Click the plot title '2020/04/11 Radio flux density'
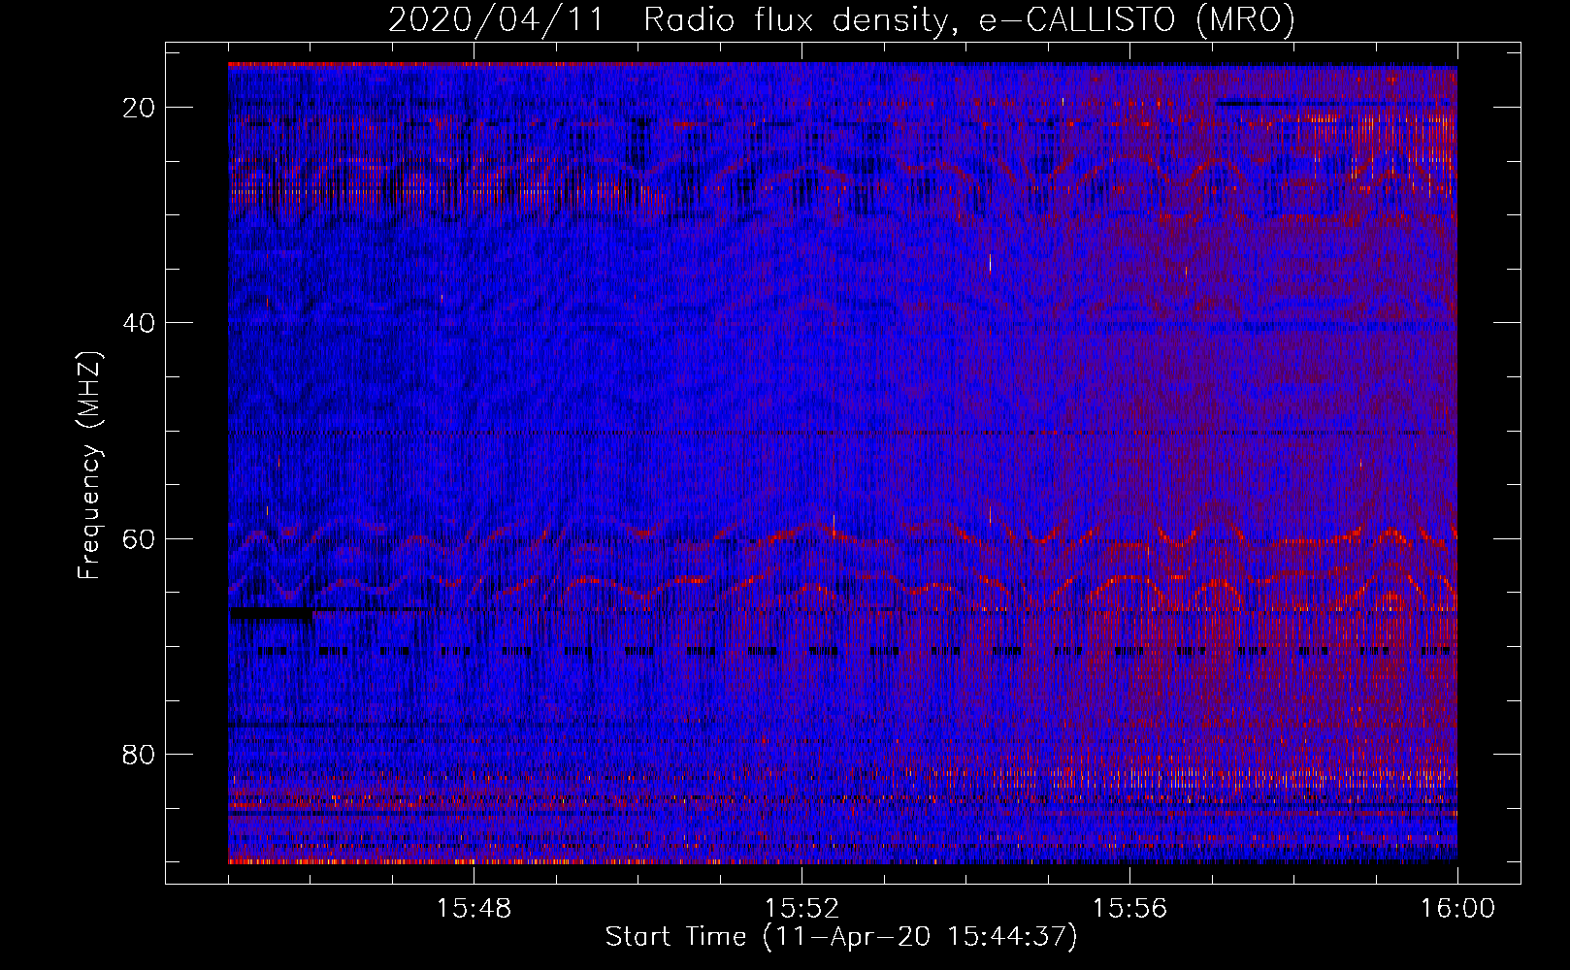This screenshot has width=1570, height=970. click(x=841, y=20)
